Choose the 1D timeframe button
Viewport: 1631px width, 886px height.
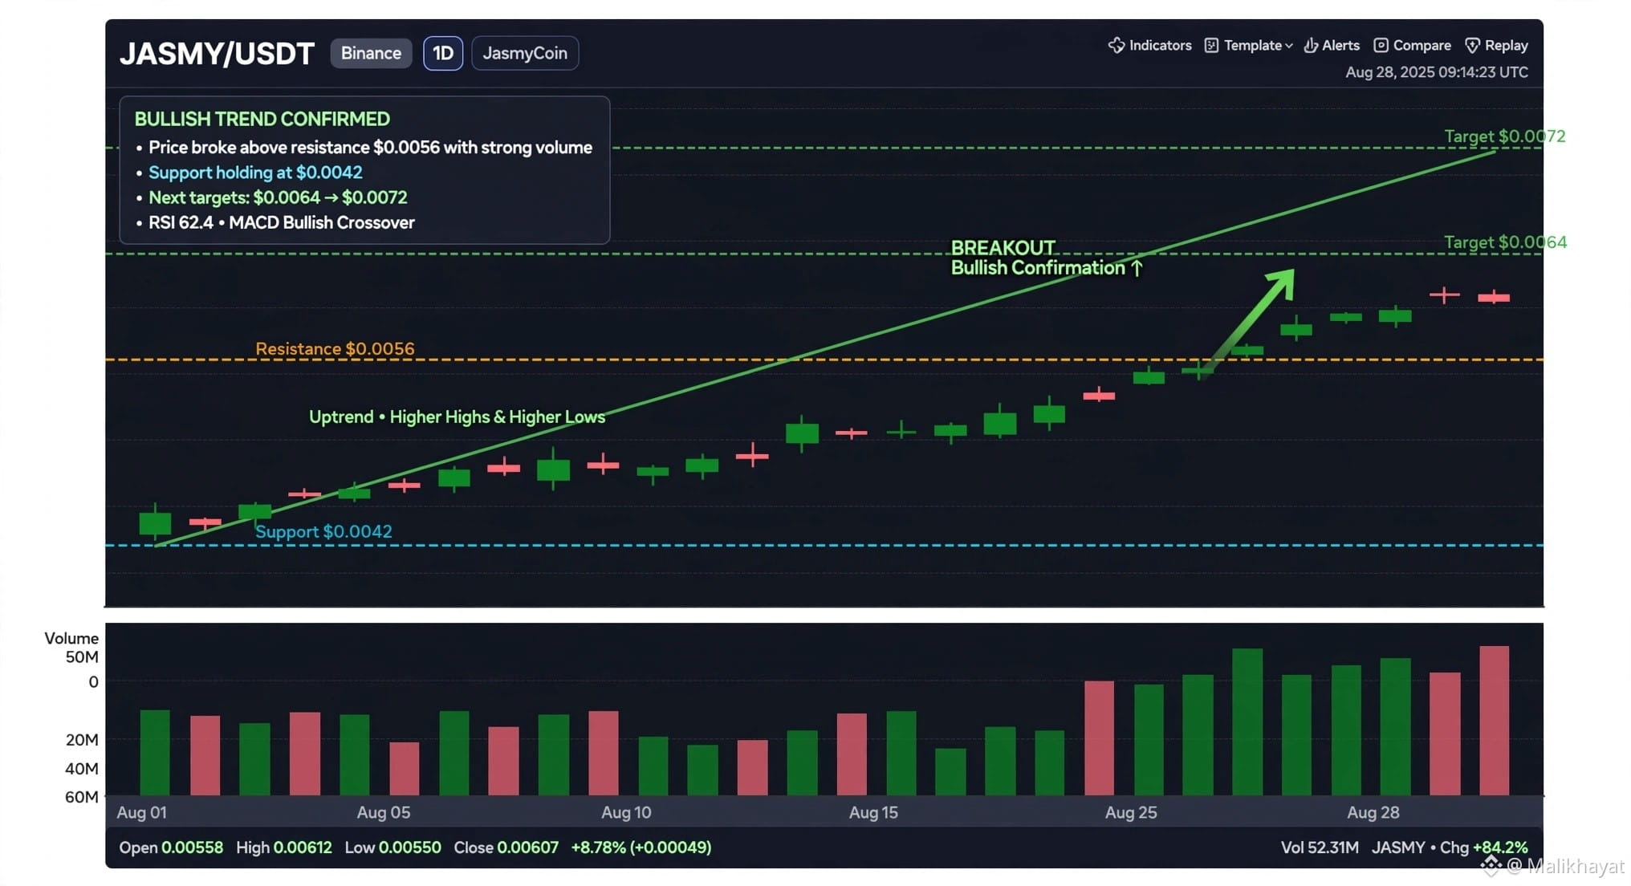[x=443, y=53]
